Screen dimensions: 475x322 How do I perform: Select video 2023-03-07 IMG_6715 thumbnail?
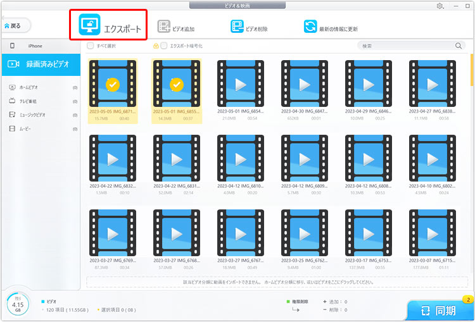click(433, 233)
